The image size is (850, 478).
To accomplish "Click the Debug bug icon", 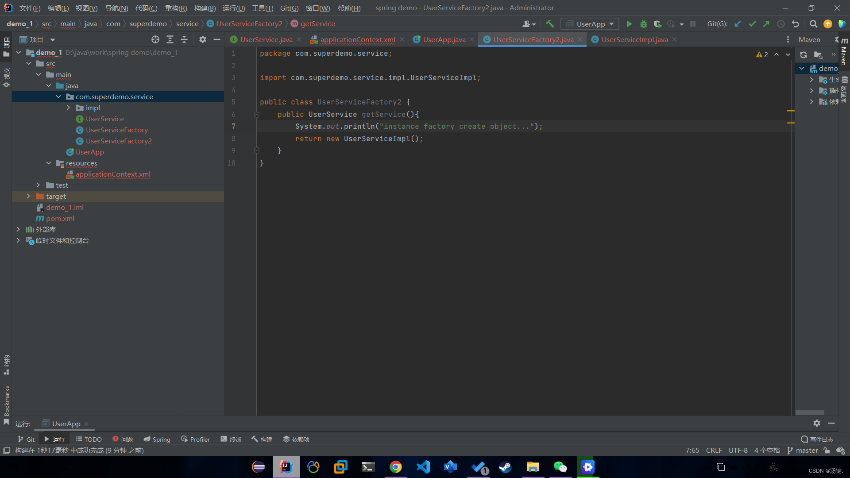I will click(643, 24).
